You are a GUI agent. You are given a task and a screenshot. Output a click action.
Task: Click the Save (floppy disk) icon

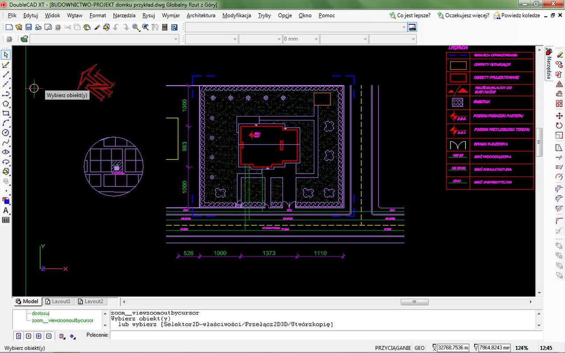tap(28, 27)
